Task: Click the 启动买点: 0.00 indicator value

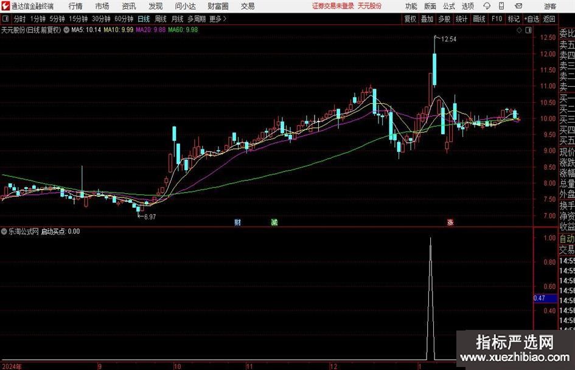Action: click(60, 231)
